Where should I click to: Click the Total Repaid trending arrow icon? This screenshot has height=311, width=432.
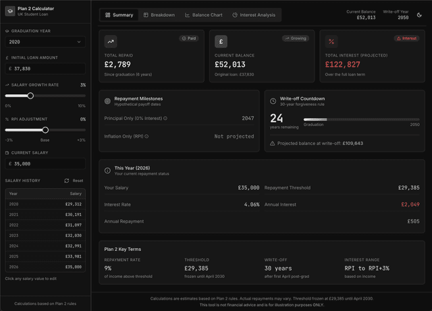[x=111, y=42]
